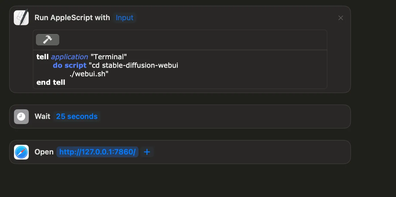Click the plus icon beside the URL token
Viewport: 396px width, 197px height.
click(147, 152)
